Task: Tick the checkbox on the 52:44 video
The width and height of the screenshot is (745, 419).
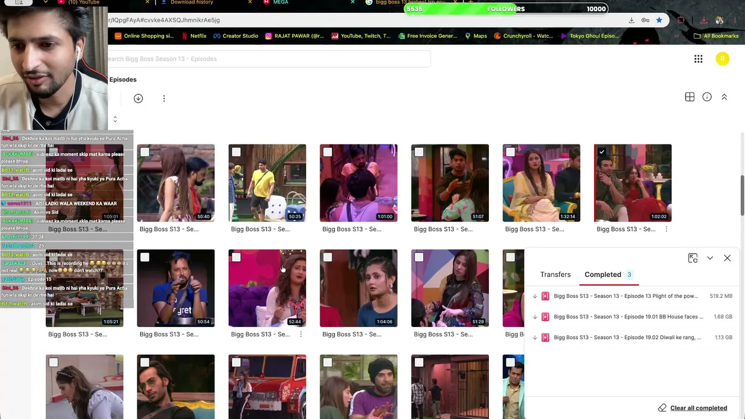Action: tap(236, 257)
